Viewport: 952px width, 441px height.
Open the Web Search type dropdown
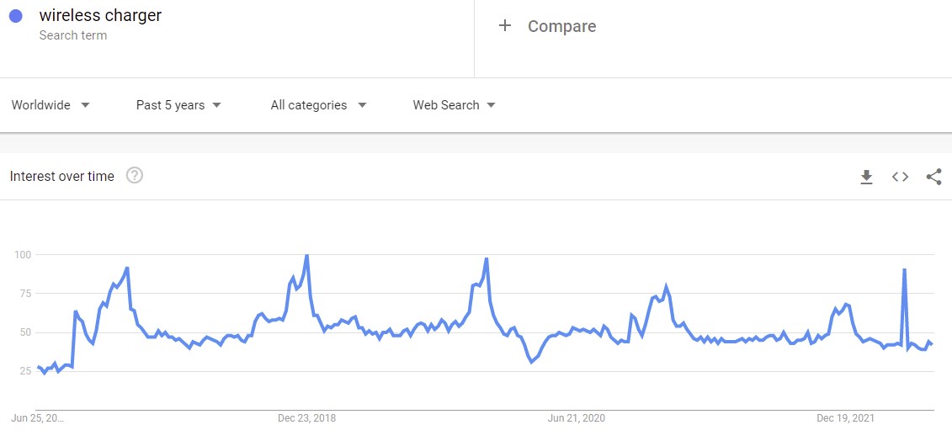pos(454,105)
